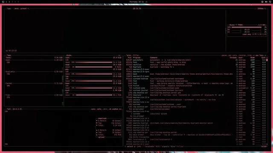Image resolution: width=273 pixels, height=153 pixels.
Task: Click the Thursday 20:16 clock
Action: click(x=136, y=2)
